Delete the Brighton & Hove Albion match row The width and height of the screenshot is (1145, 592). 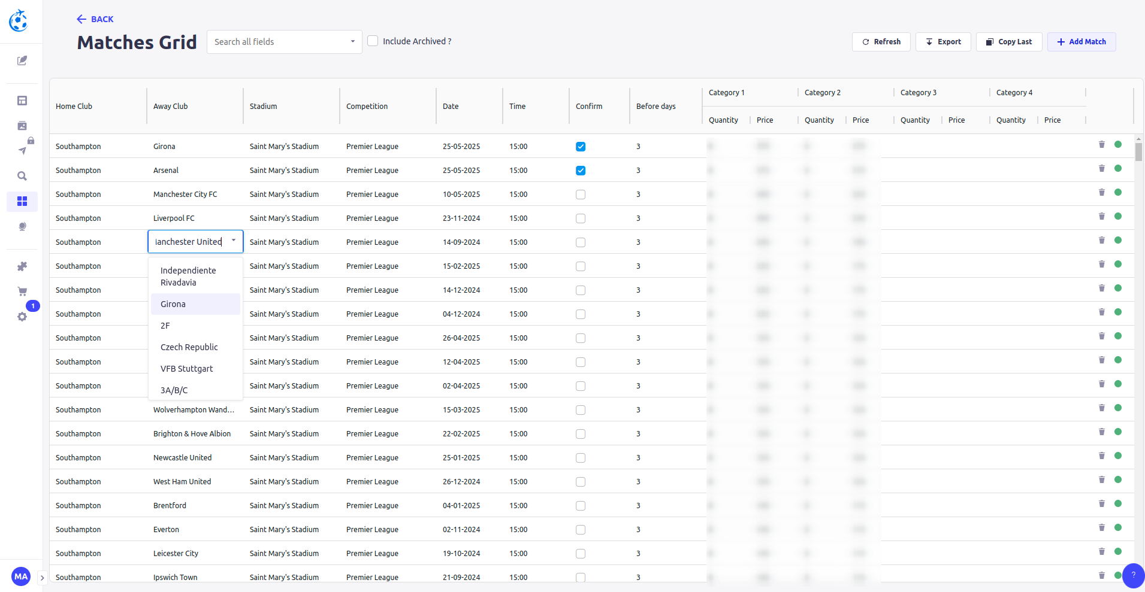pyautogui.click(x=1101, y=432)
